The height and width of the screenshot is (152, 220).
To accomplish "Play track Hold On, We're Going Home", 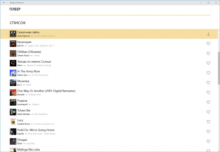I will click(36, 130).
